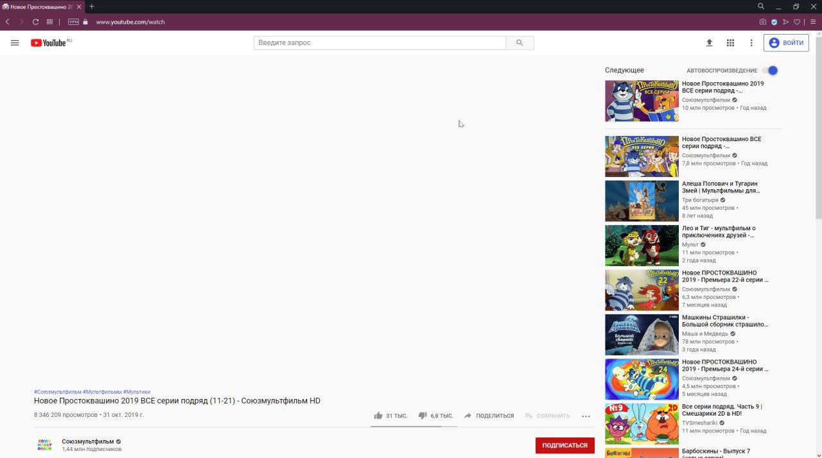
Task: Open the Алеша Попович и Тугарин Змей thumbnail
Action: pos(642,201)
